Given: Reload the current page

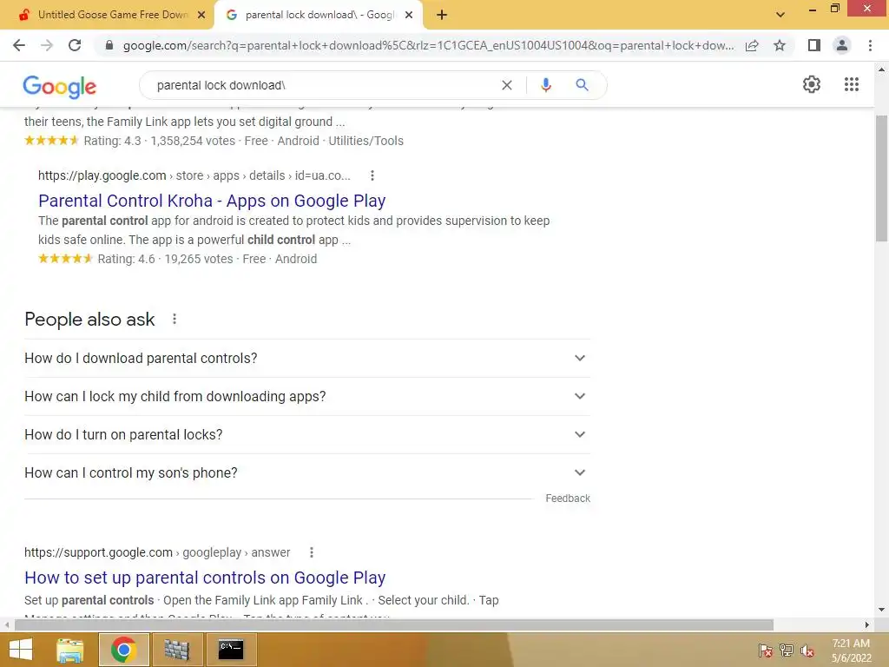Looking at the screenshot, I should (x=75, y=45).
